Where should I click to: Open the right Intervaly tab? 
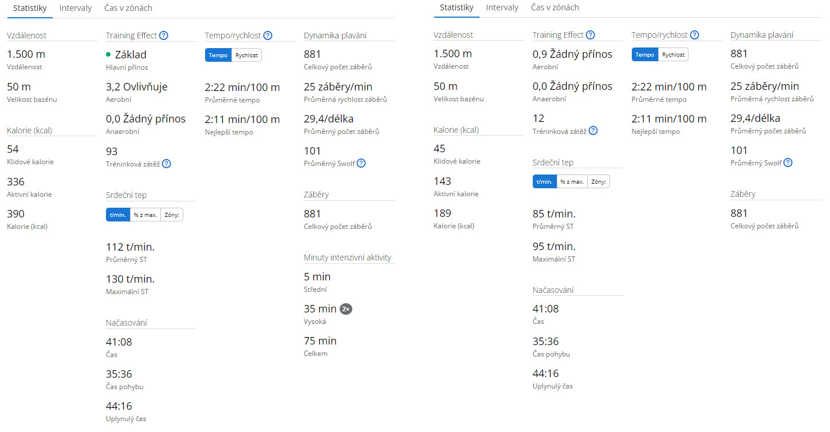pyautogui.click(x=502, y=7)
